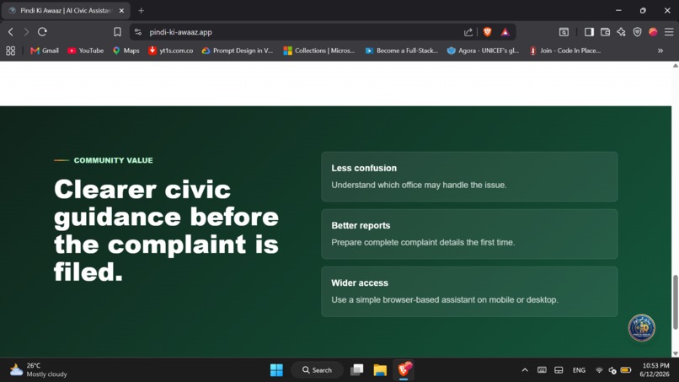Expand hidden bookmarks overflow chevron
Screen dimensions: 679x382
660,51
